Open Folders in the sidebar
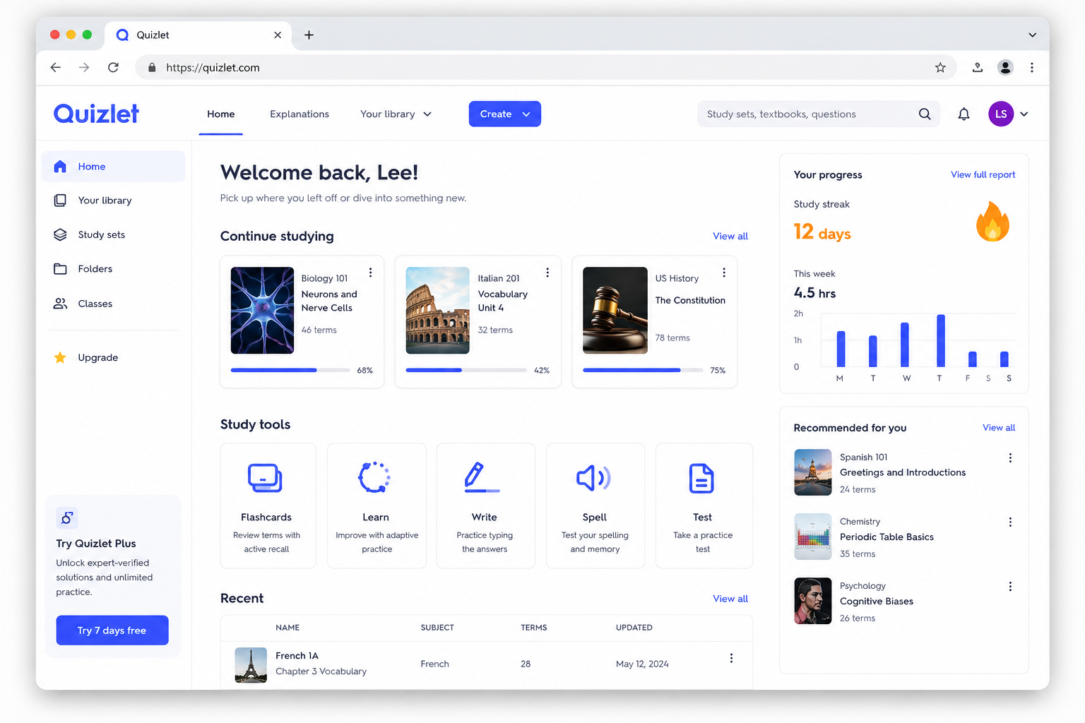Image resolution: width=1085 pixels, height=723 pixels. (114, 269)
